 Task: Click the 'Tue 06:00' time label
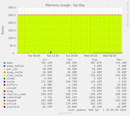(x=34, y=56)
